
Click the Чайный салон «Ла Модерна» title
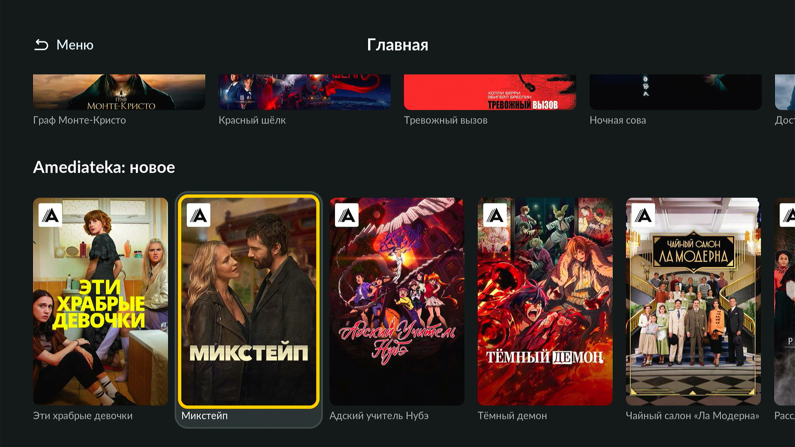point(693,416)
